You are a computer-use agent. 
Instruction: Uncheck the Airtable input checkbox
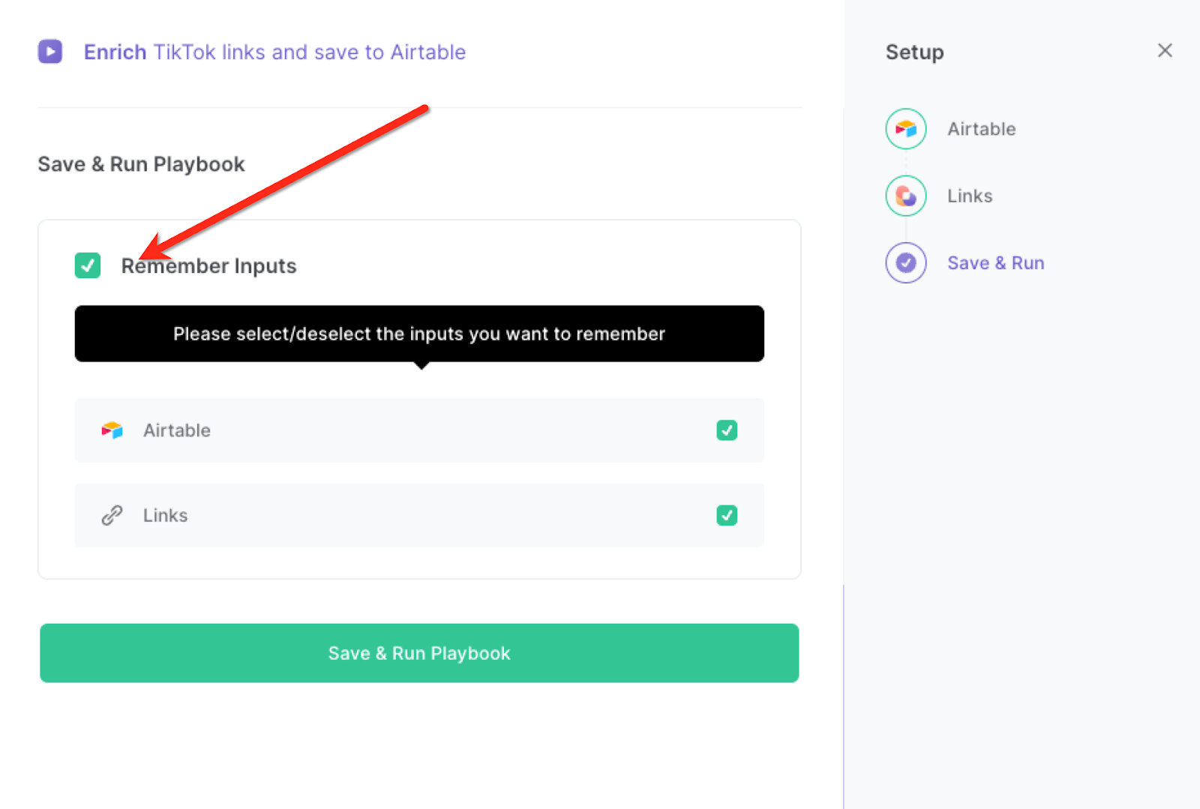pyautogui.click(x=726, y=430)
